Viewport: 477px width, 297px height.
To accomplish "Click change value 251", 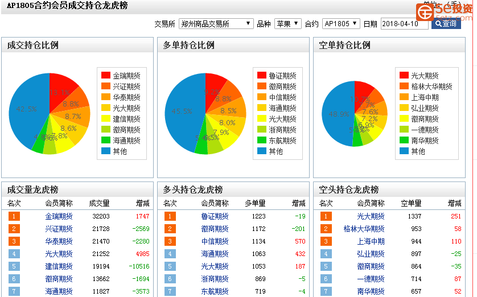I will [x=456, y=216].
